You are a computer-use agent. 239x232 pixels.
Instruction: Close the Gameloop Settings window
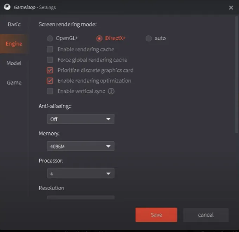pyautogui.click(x=231, y=7)
